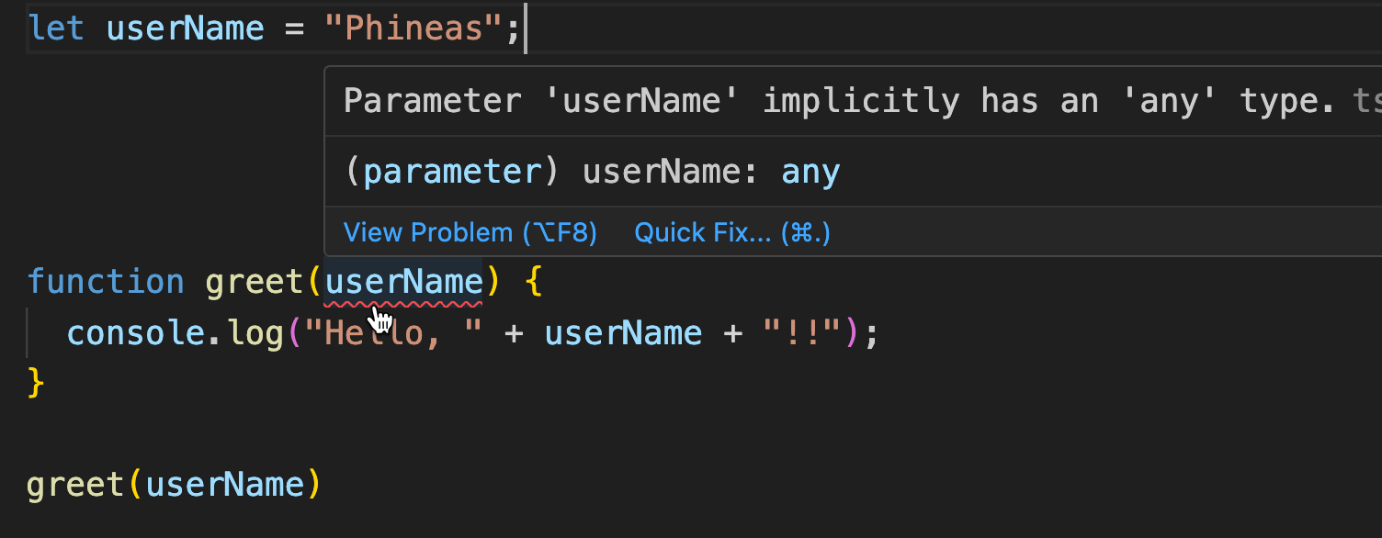Click the 'ts' source label in the tooltip

[x=1370, y=99]
